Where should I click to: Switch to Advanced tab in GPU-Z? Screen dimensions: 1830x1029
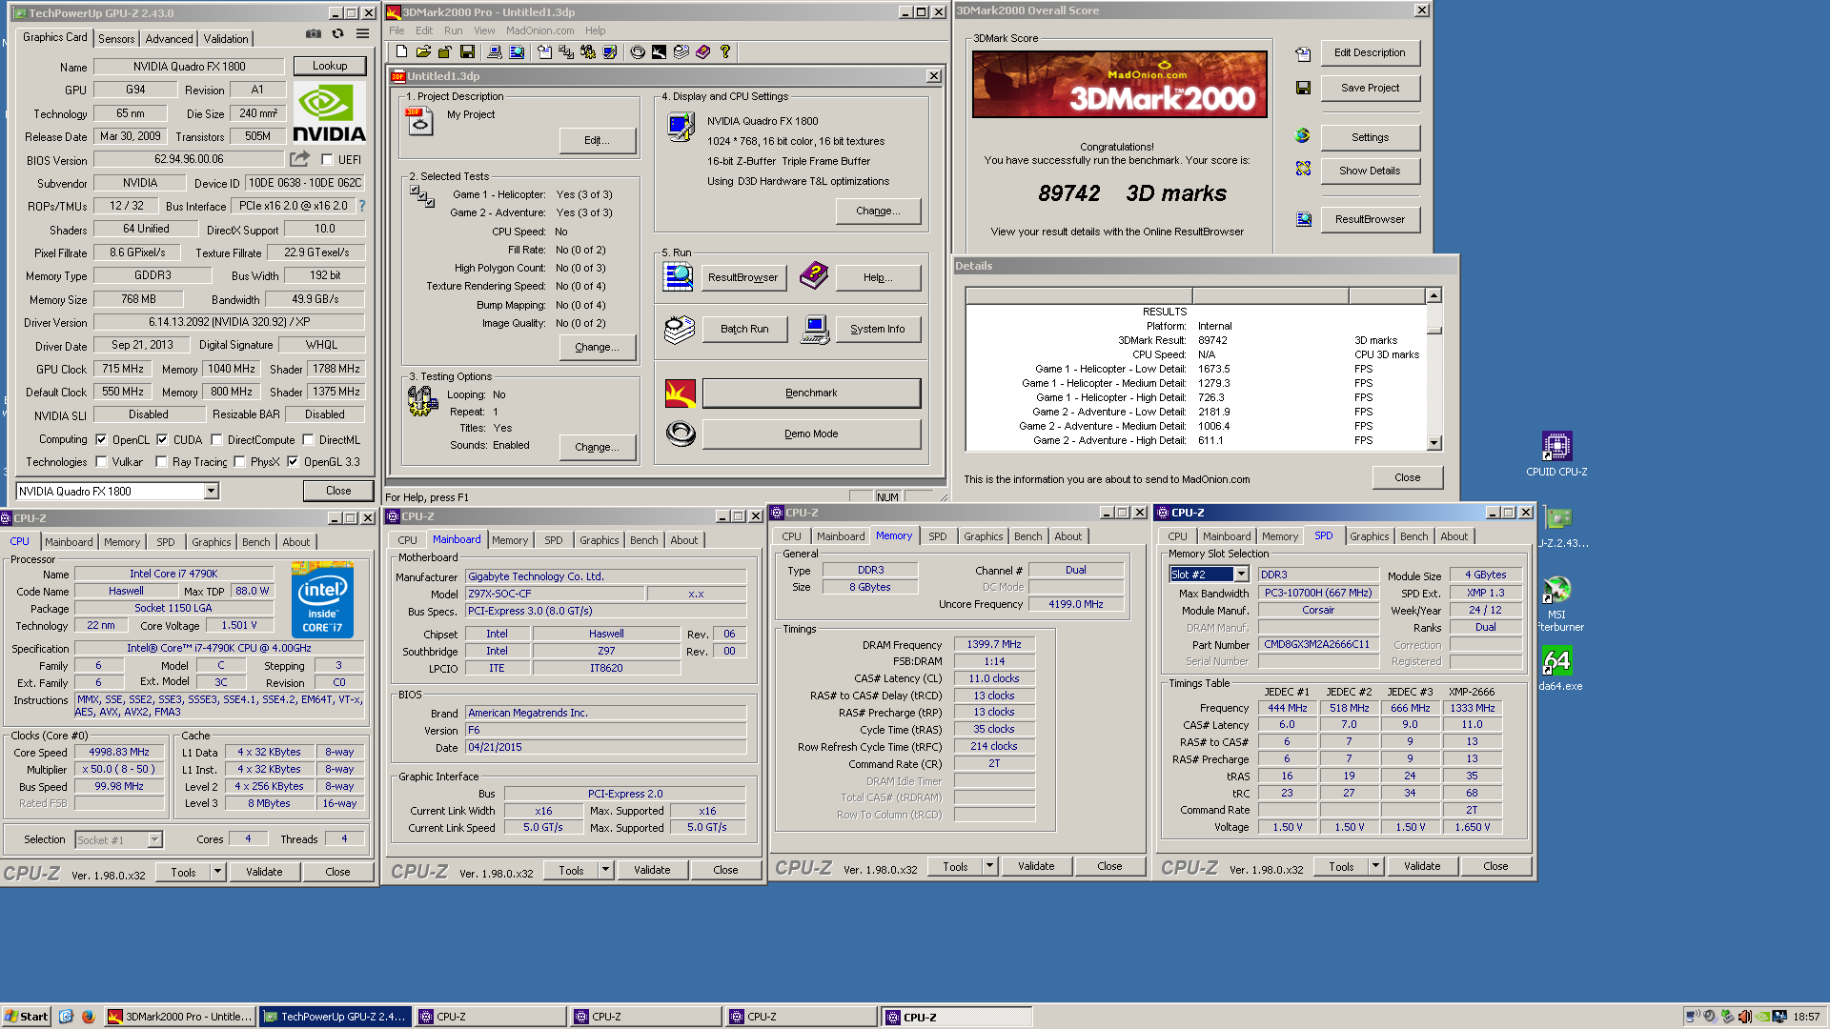169,39
